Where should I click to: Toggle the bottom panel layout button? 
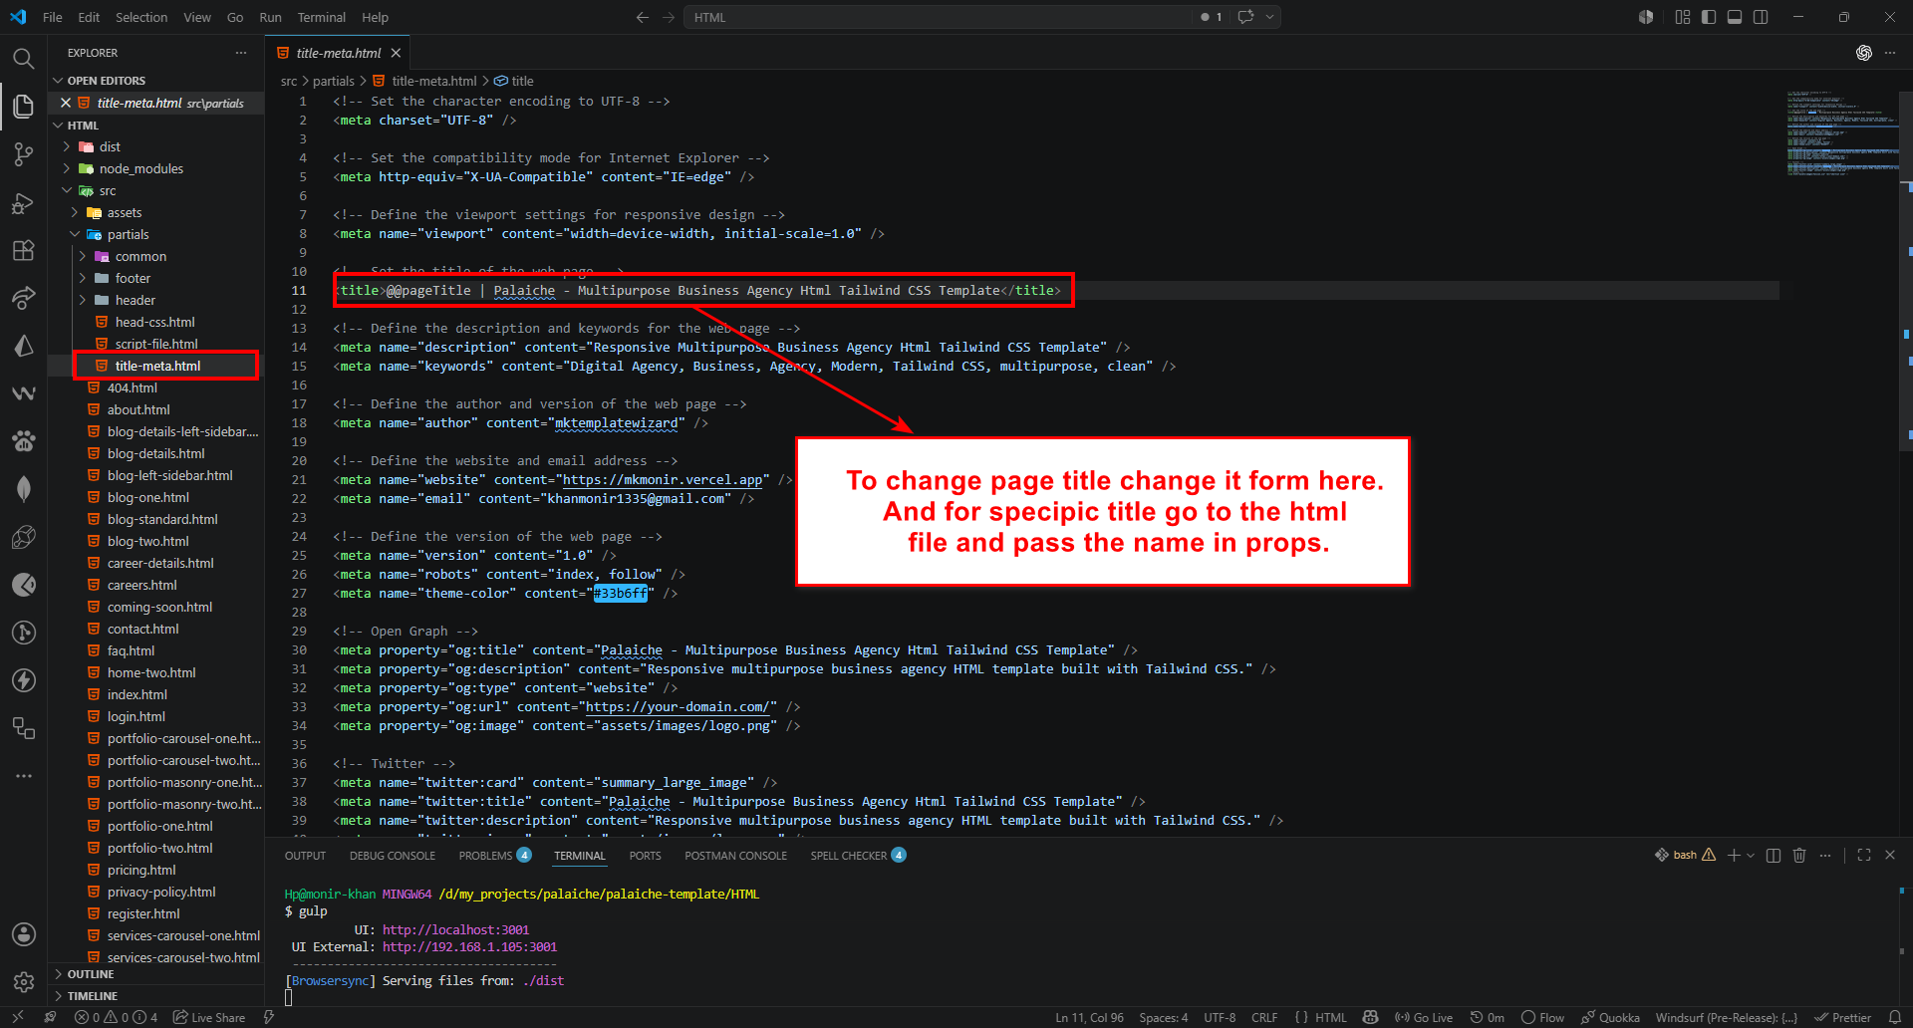(x=1735, y=17)
